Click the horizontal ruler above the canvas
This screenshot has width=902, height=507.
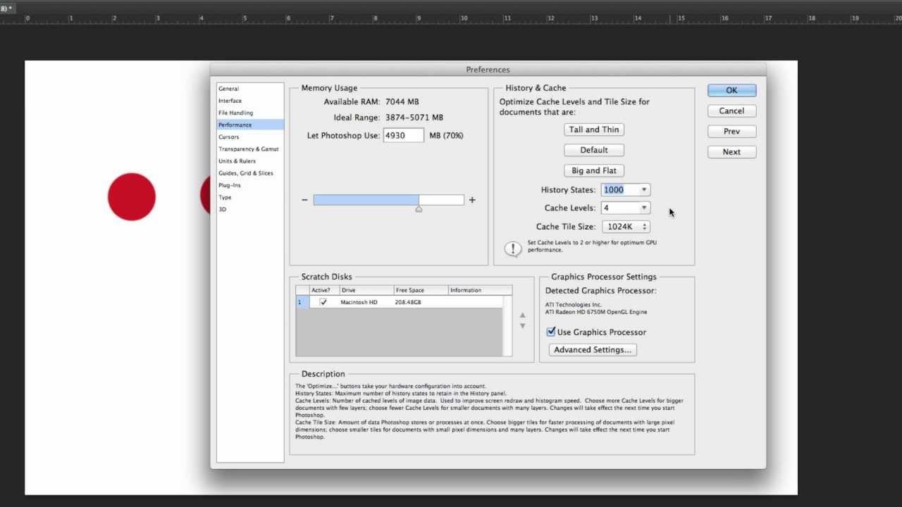point(451,19)
